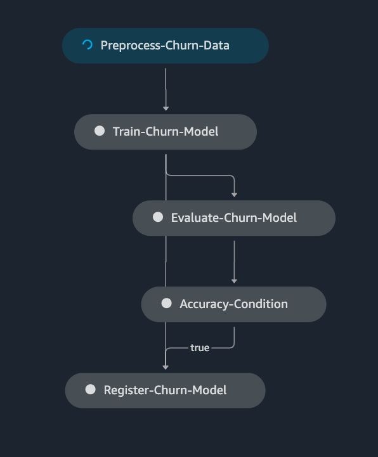378x457 pixels.
Task: Open the Register-Churn-Model step label
Action: point(165,390)
